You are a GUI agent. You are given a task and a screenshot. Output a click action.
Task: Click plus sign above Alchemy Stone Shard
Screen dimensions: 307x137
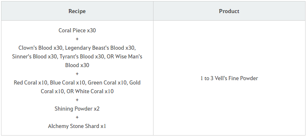(x=77, y=117)
